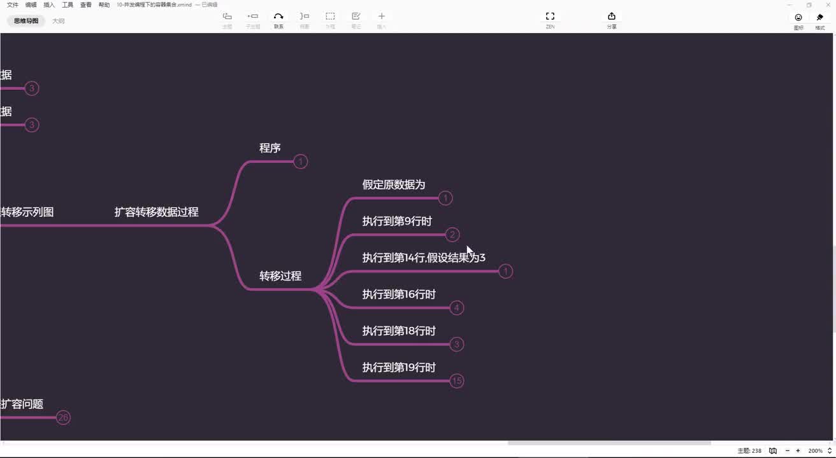This screenshot has height=458, width=836.
Task: Open the 帮助 menu
Action: click(104, 4)
